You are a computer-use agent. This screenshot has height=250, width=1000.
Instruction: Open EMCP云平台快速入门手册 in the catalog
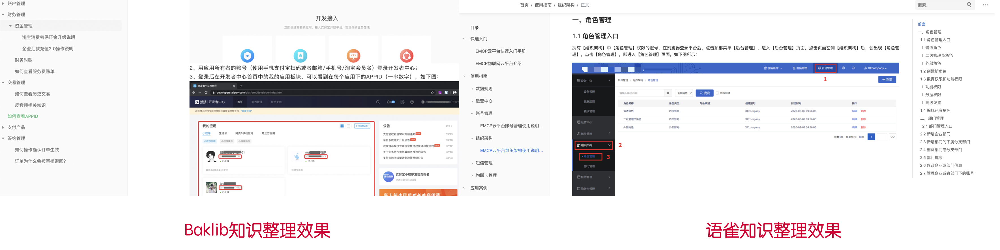click(x=500, y=51)
